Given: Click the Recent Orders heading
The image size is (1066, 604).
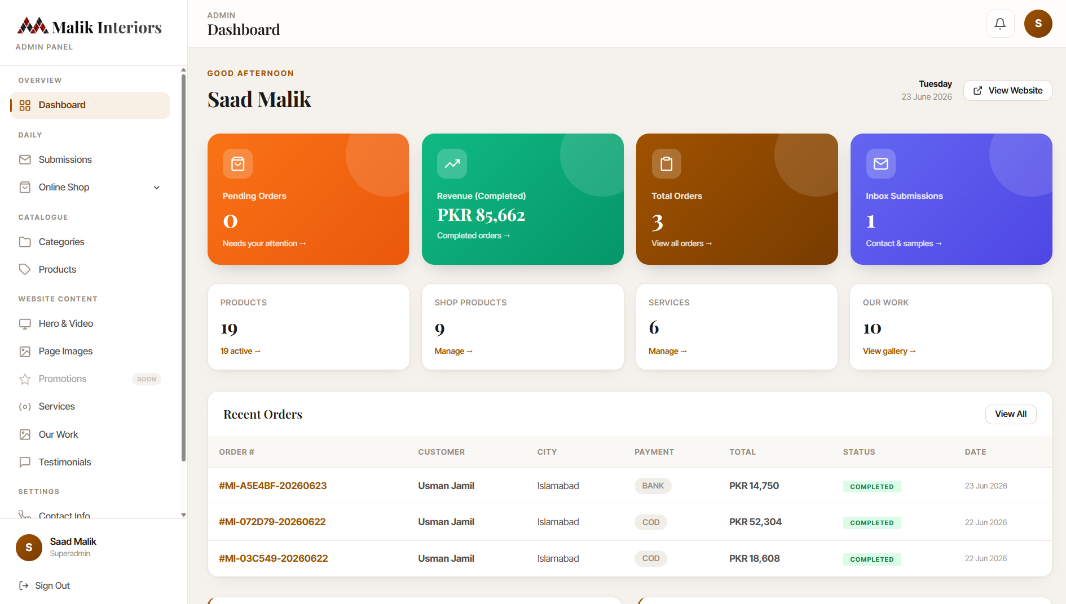Looking at the screenshot, I should (263, 414).
